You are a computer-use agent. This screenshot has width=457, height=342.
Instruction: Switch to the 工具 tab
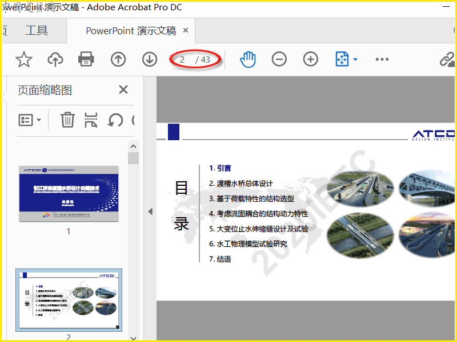point(37,30)
